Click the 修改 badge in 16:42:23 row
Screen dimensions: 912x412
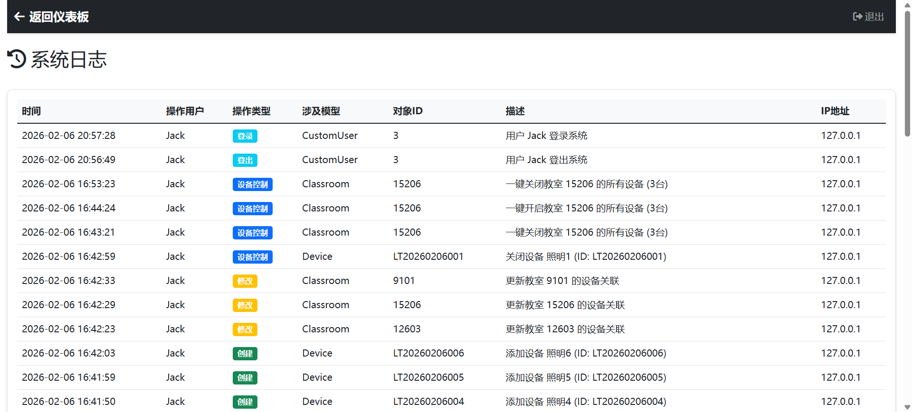click(245, 330)
